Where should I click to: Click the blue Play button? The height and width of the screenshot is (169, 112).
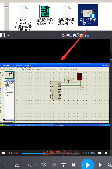pyautogui.click(x=87, y=165)
